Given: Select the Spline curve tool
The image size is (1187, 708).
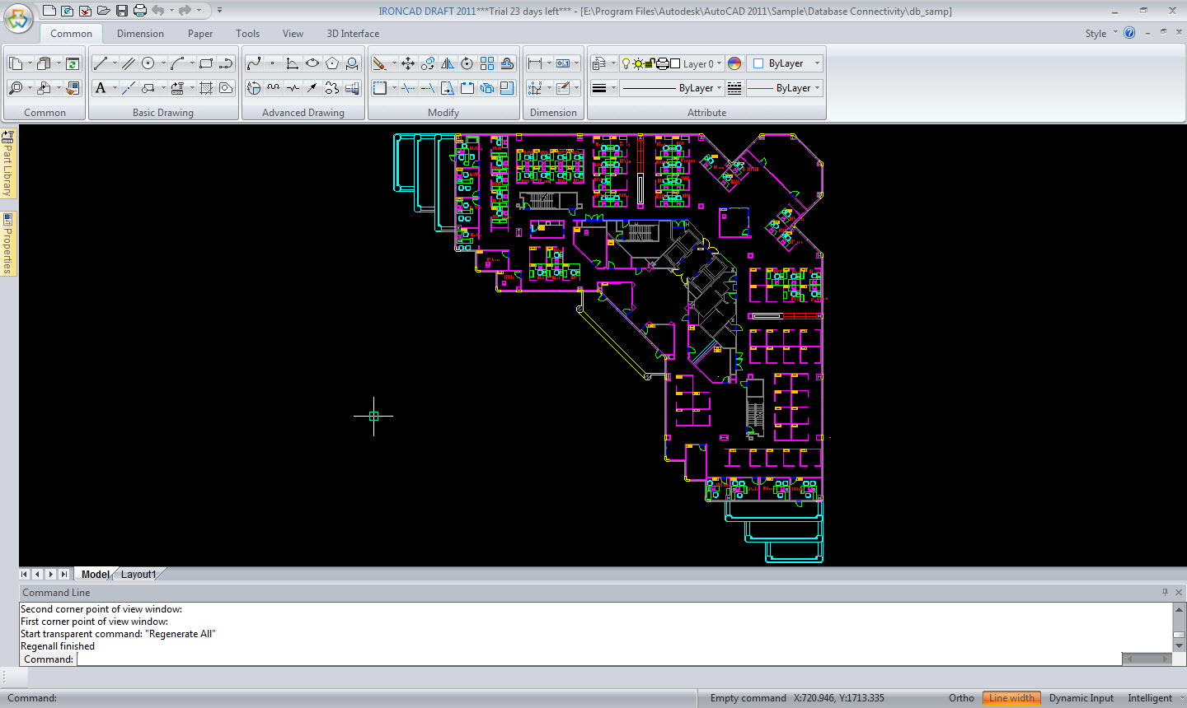Looking at the screenshot, I should pos(254,63).
